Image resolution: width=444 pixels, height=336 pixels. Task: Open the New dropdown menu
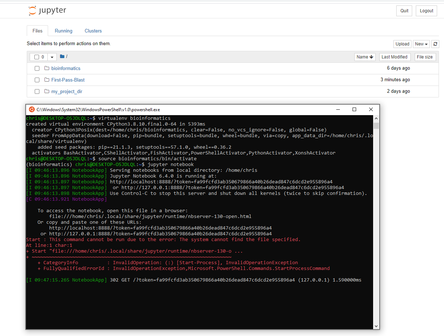pos(422,44)
